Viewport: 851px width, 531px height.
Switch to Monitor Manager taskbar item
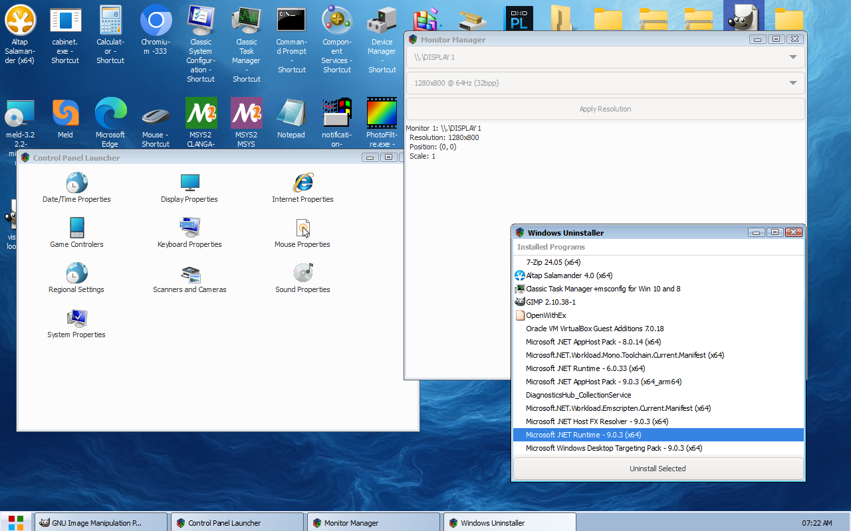click(x=374, y=523)
